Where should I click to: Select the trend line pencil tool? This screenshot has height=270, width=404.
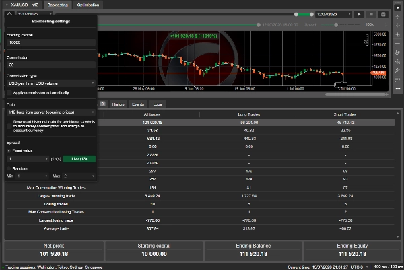(397, 53)
